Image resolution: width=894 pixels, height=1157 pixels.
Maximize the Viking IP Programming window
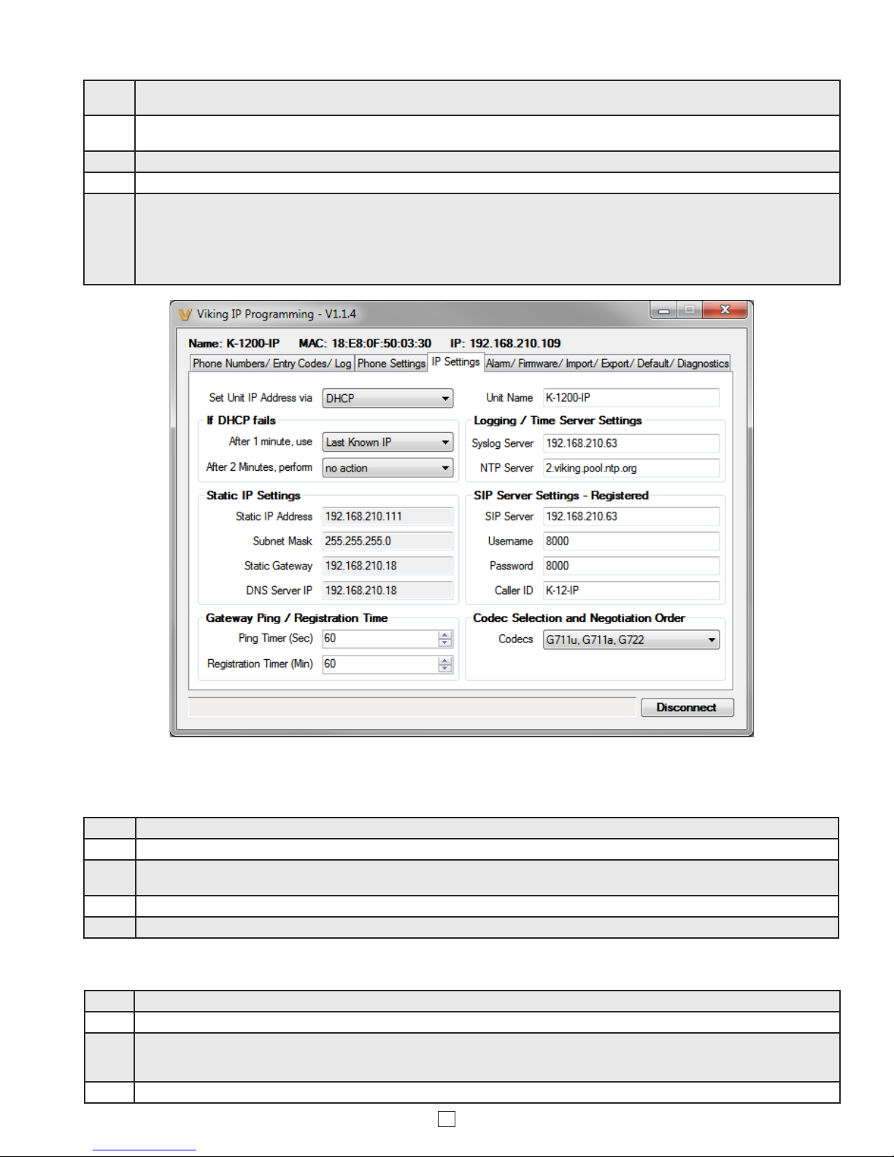pyautogui.click(x=690, y=310)
